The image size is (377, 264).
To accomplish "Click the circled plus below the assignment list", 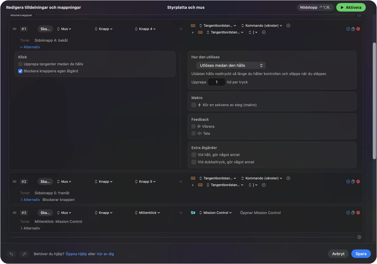I will pyautogui.click(x=359, y=237).
